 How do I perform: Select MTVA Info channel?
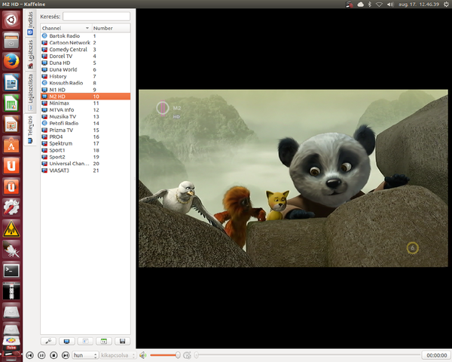(85, 110)
